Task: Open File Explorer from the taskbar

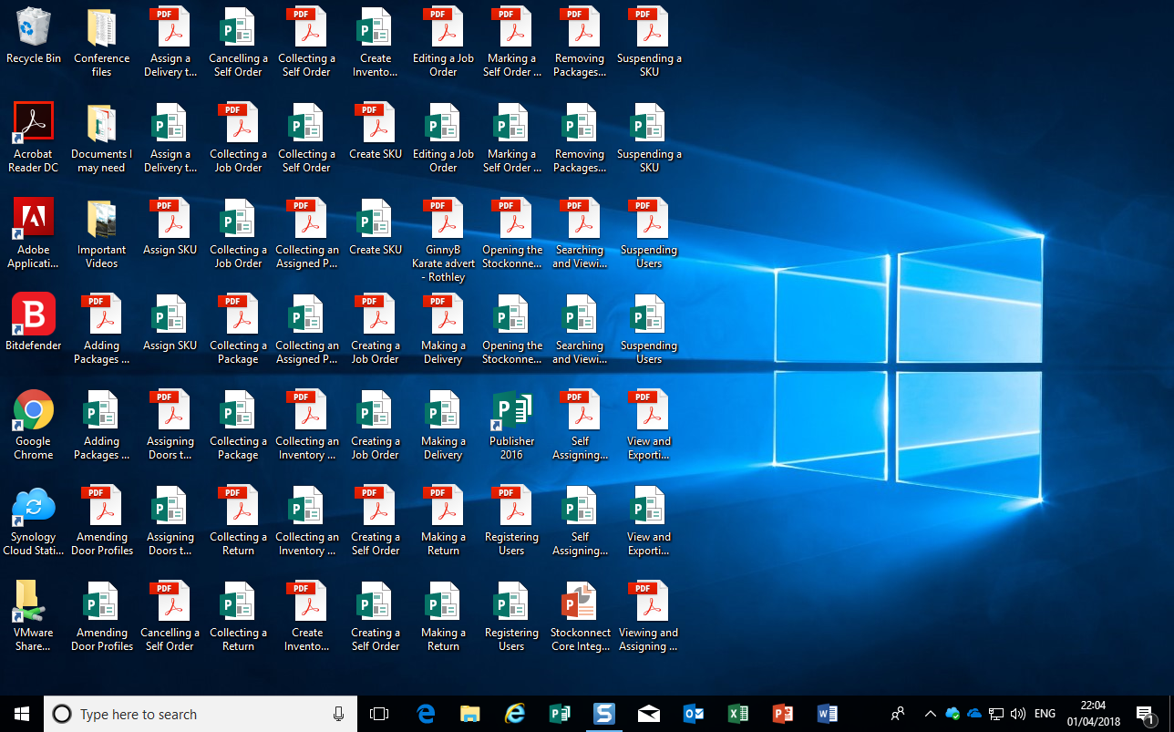Action: pyautogui.click(x=469, y=714)
